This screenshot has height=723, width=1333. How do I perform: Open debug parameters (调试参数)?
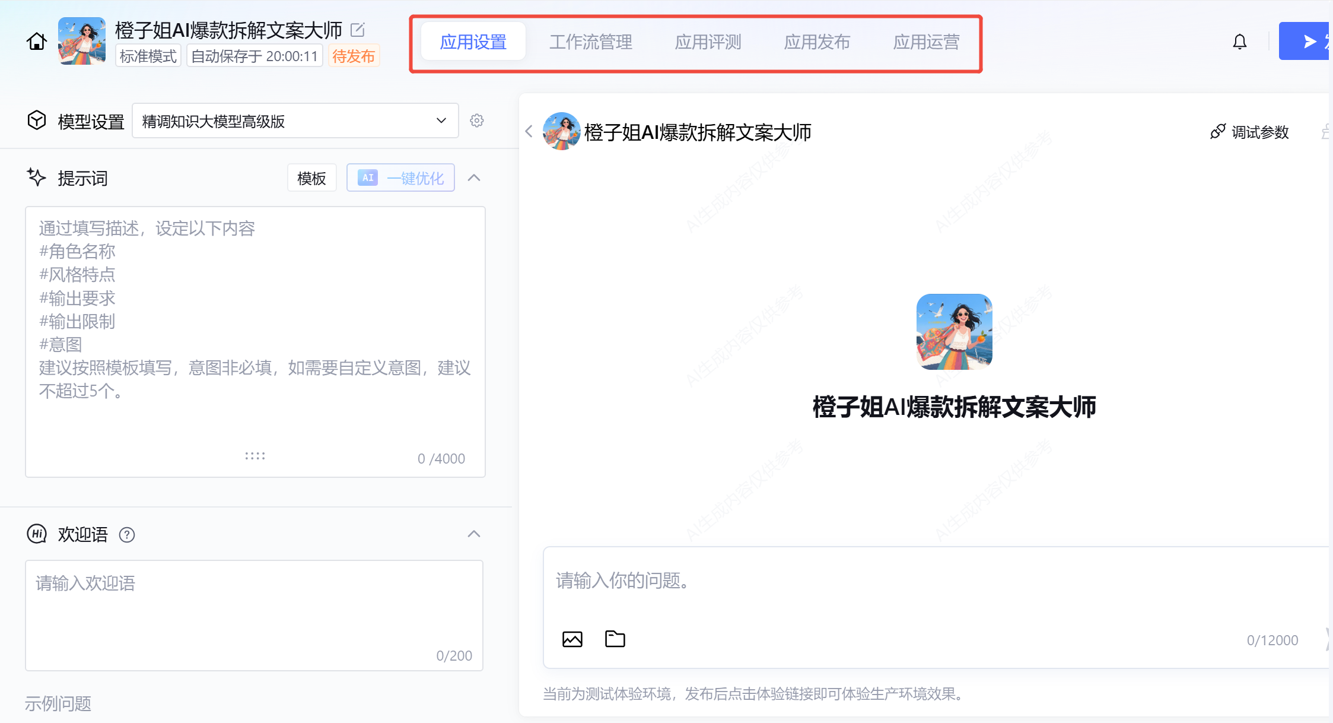tap(1249, 132)
